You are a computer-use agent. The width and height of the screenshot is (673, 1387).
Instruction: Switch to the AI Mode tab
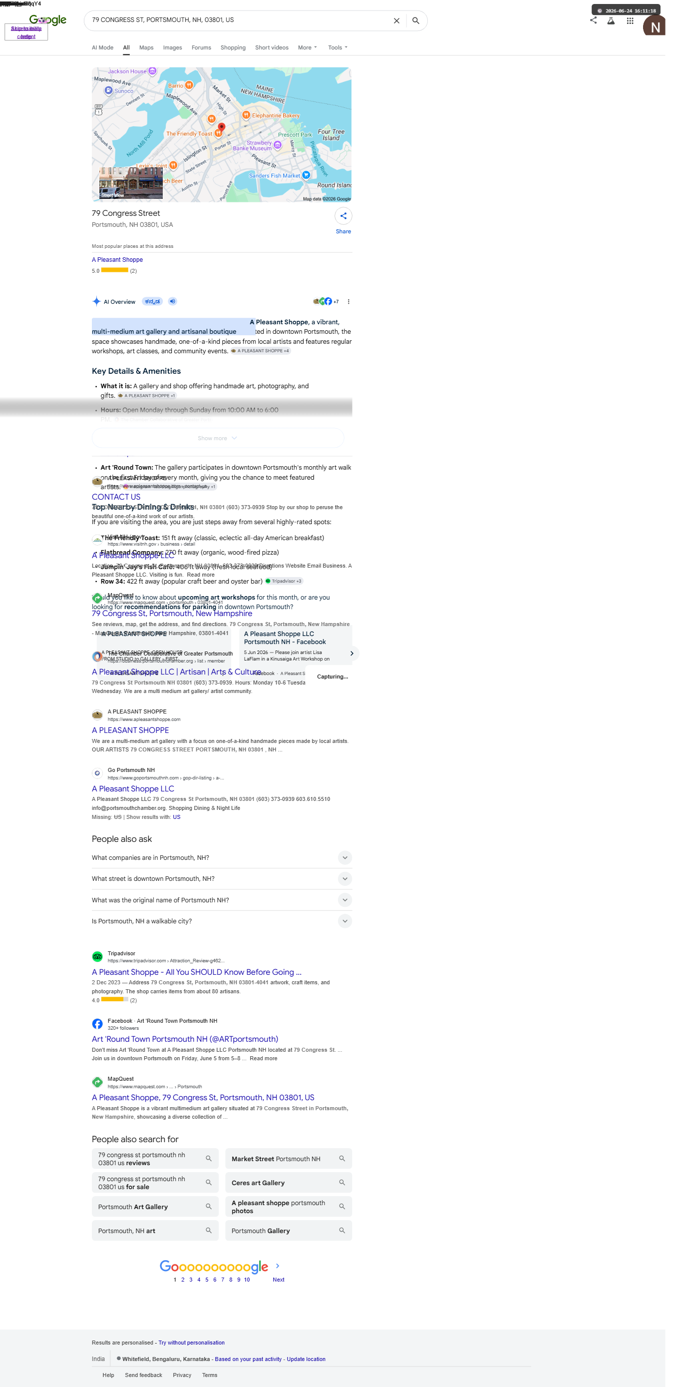click(x=104, y=48)
